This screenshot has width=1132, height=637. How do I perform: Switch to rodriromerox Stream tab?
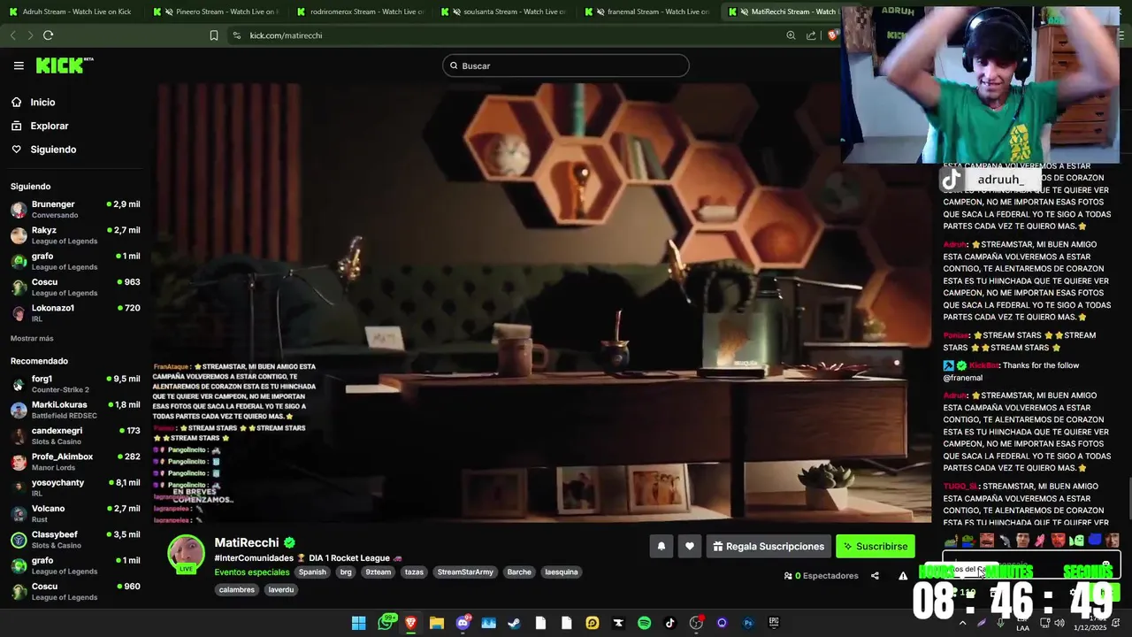[x=359, y=12]
